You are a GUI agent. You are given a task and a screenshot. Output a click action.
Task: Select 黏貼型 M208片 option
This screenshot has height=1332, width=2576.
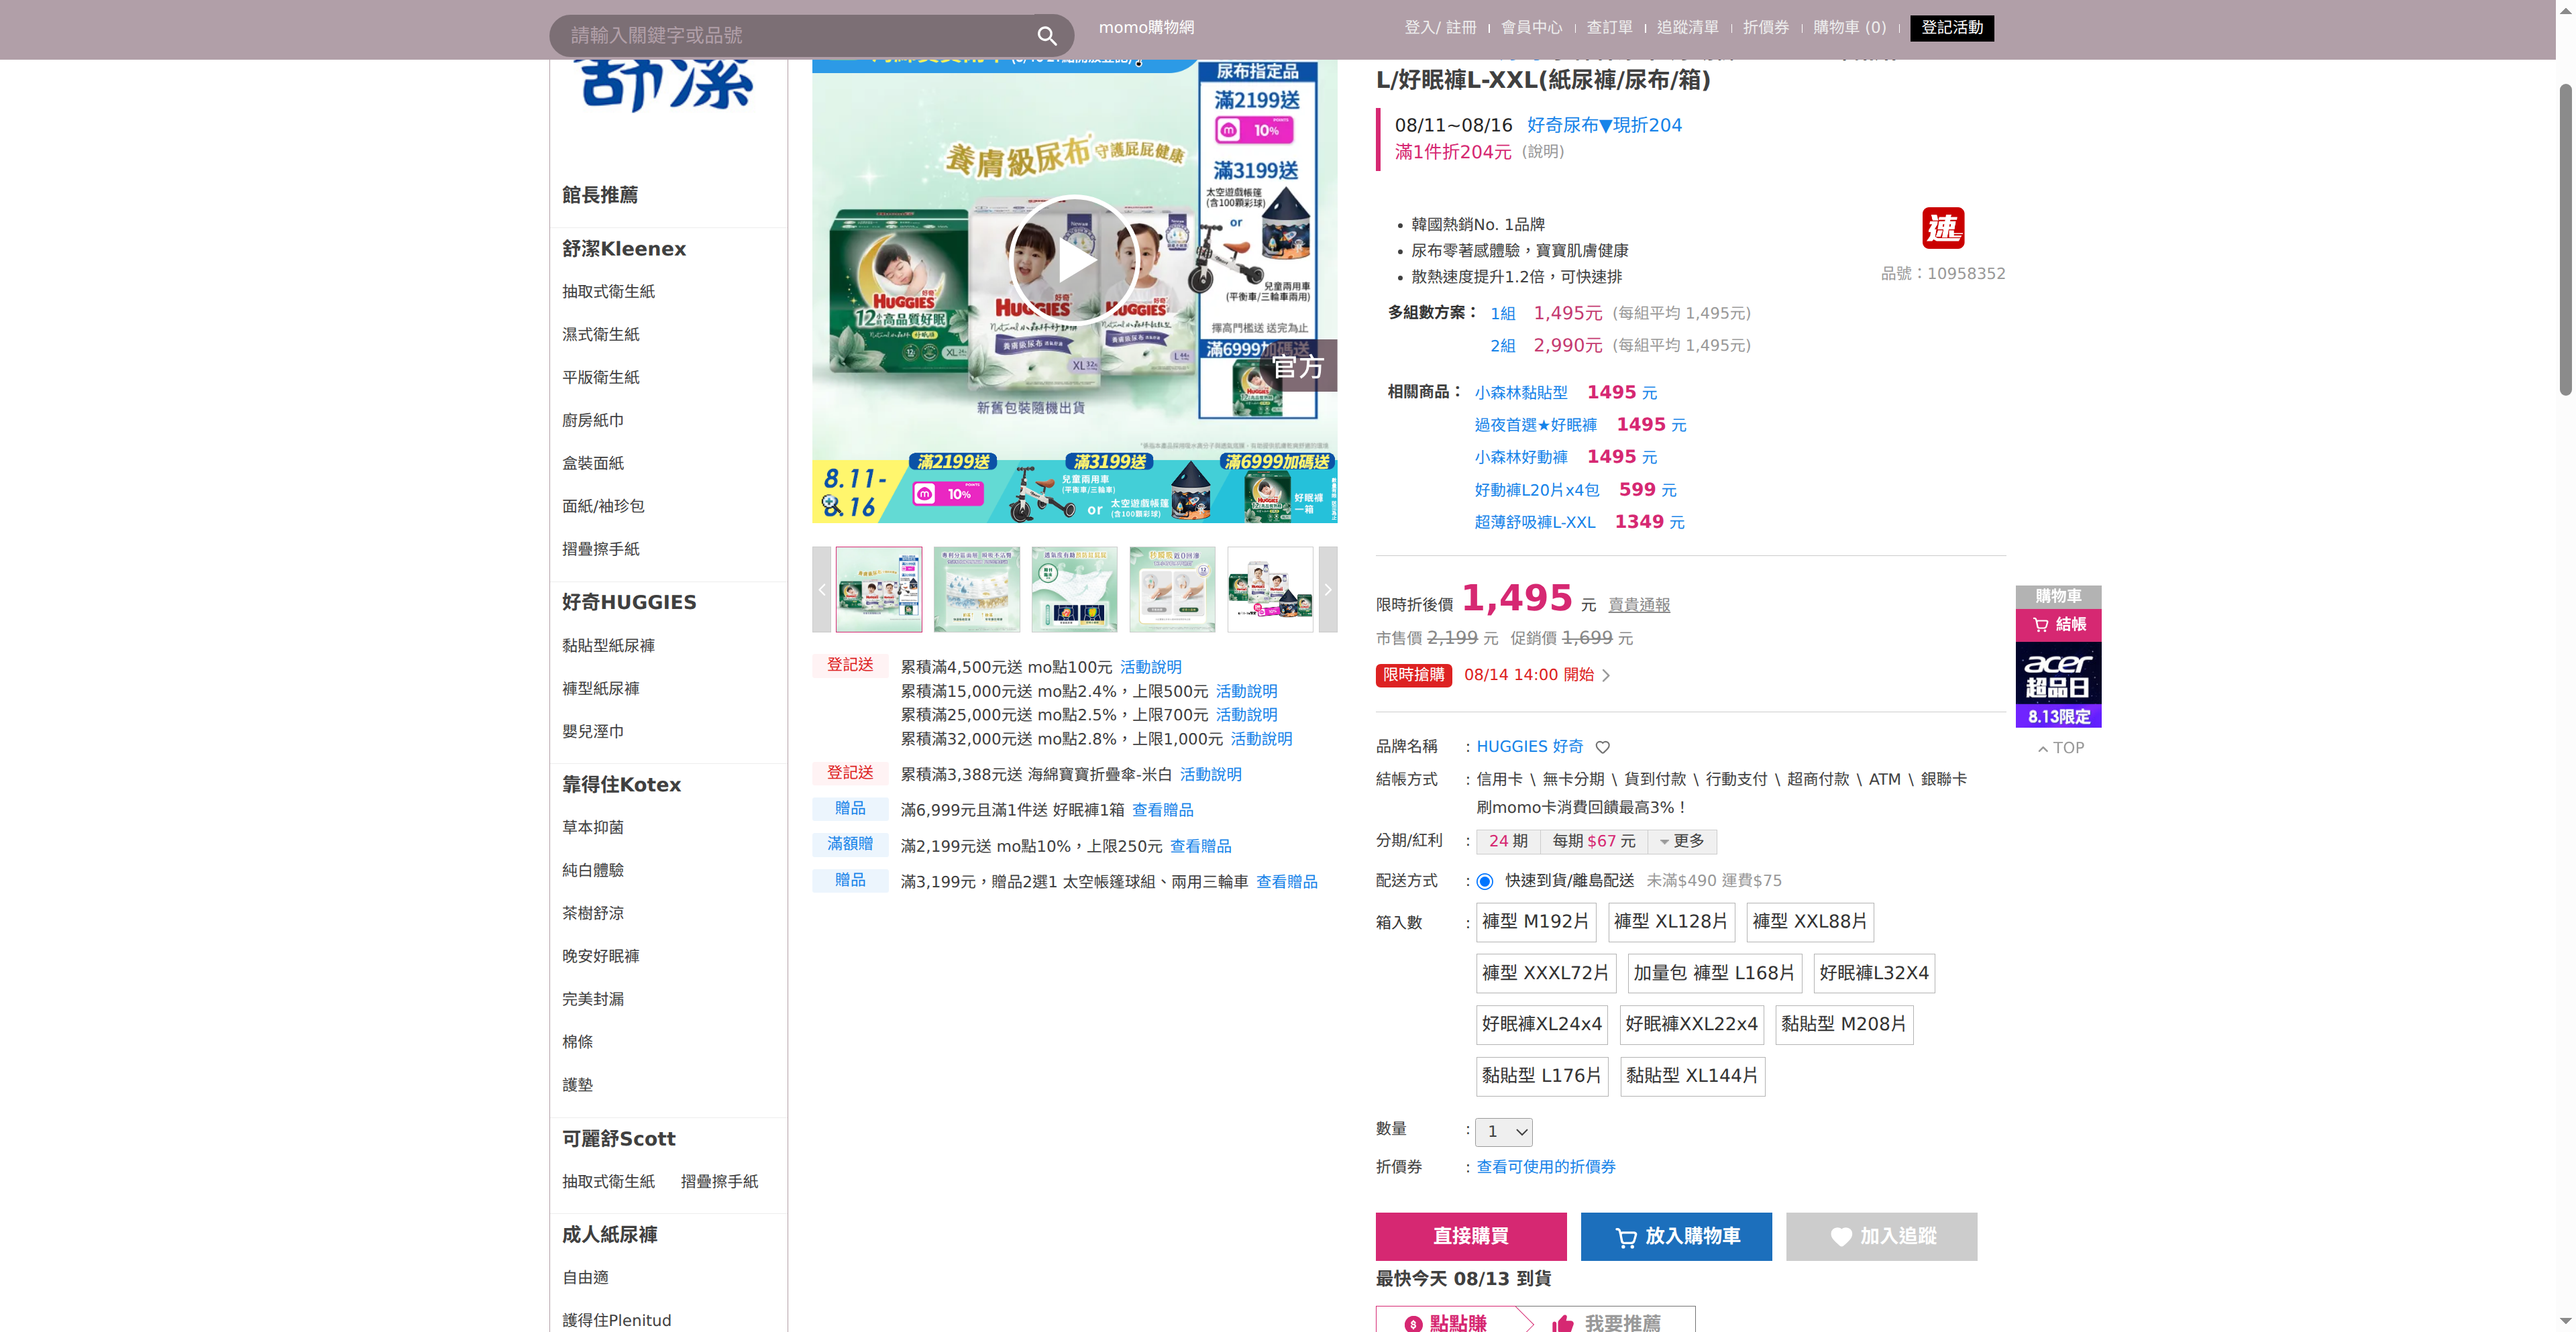pos(1844,1025)
